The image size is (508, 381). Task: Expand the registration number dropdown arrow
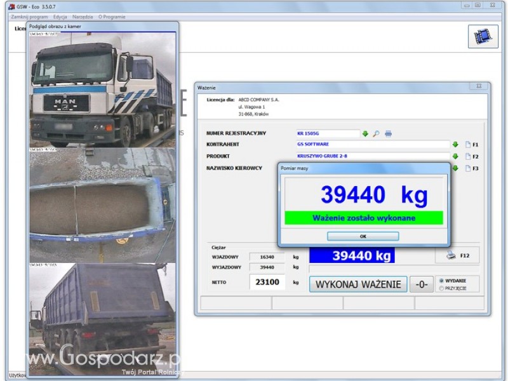[365, 133]
